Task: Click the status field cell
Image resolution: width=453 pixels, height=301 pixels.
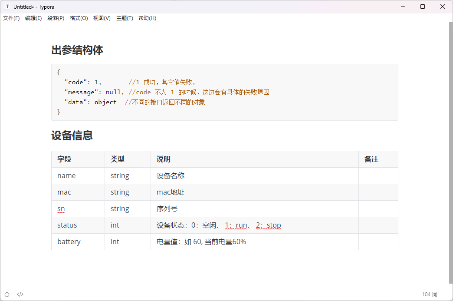Action: coord(78,225)
